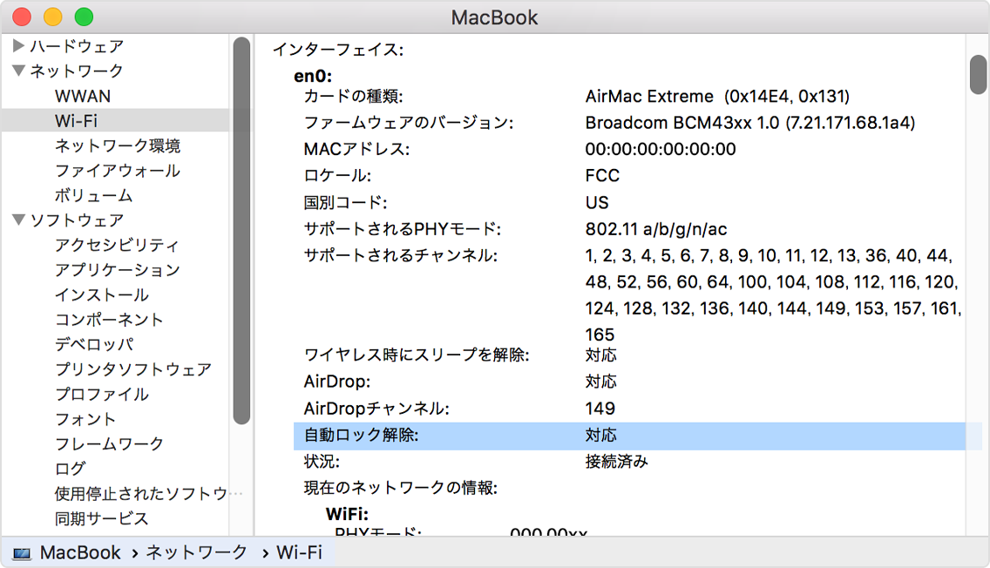The image size is (990, 568).
Task: Click the FCC locale value
Action: (x=602, y=175)
